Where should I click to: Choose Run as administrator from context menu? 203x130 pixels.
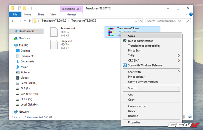point(140,41)
